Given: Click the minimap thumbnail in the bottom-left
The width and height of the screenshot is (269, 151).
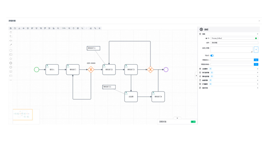Looking at the screenshot, I should tap(23, 114).
